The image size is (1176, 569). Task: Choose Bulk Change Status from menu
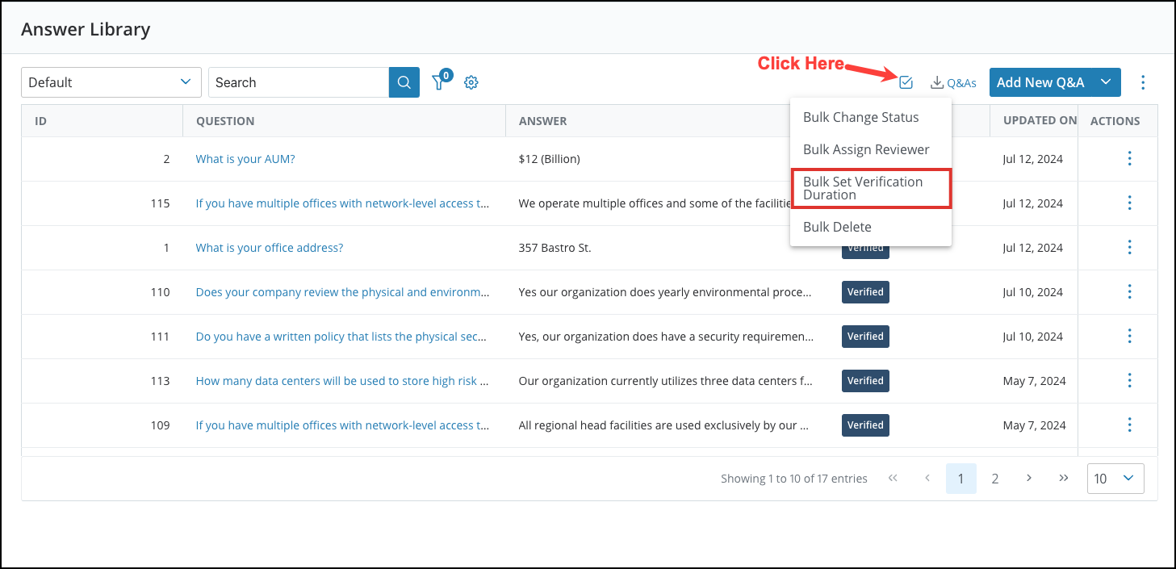[x=860, y=118]
